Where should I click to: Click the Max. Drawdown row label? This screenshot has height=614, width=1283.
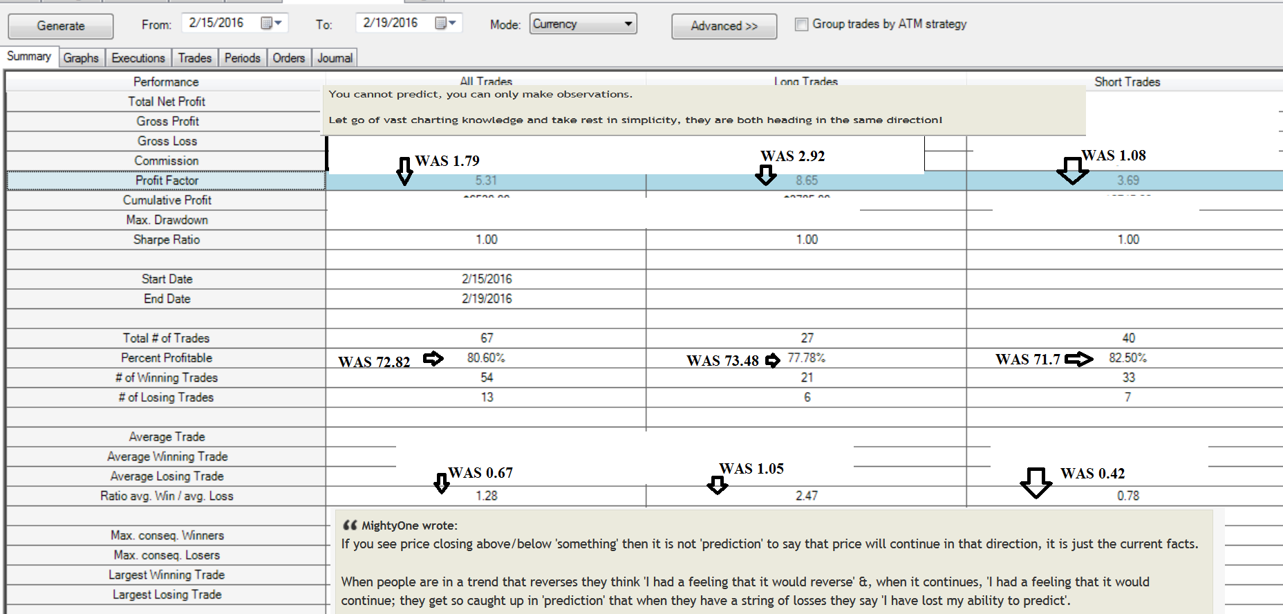[x=167, y=220]
